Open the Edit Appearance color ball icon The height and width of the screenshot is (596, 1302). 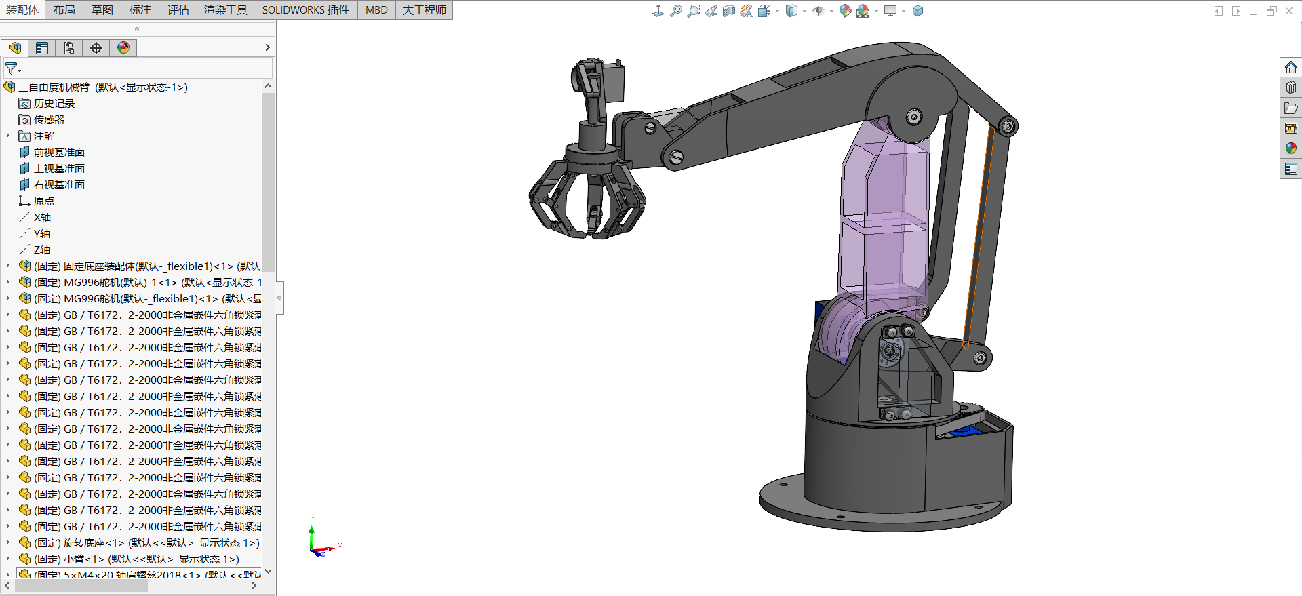click(x=845, y=11)
